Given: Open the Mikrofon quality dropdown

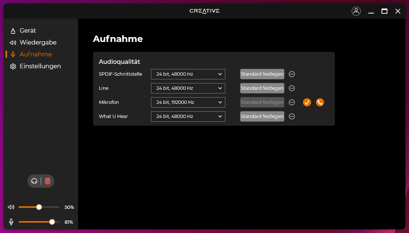Looking at the screenshot, I should [188, 102].
